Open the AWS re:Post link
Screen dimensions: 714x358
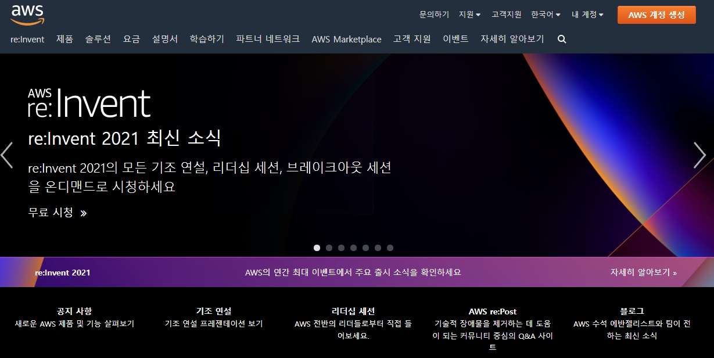[493, 311]
